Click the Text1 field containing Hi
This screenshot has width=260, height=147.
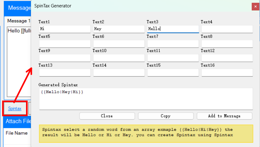65,29
